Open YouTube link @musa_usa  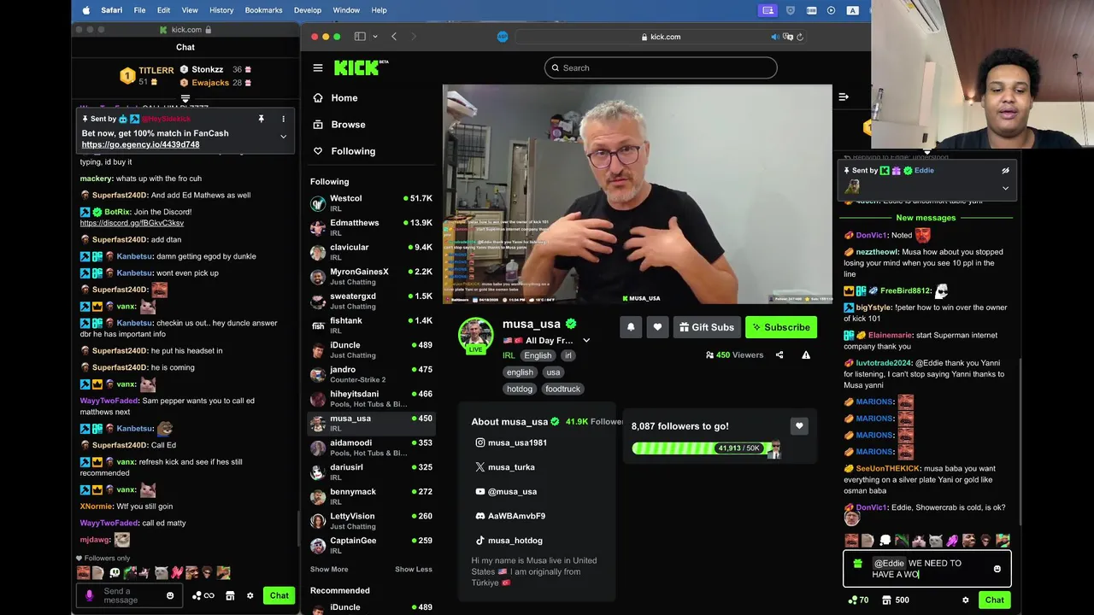coord(506,492)
